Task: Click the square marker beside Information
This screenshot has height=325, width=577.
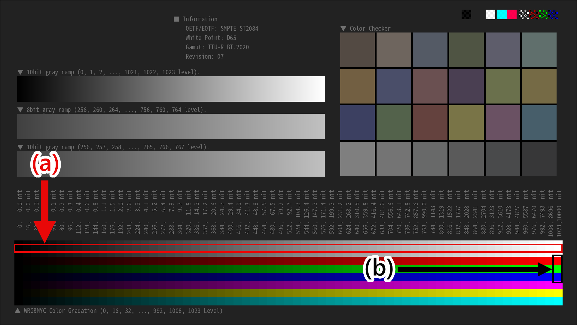Action: coord(176,19)
